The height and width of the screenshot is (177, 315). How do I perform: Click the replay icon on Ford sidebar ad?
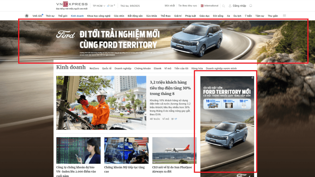pos(252,78)
